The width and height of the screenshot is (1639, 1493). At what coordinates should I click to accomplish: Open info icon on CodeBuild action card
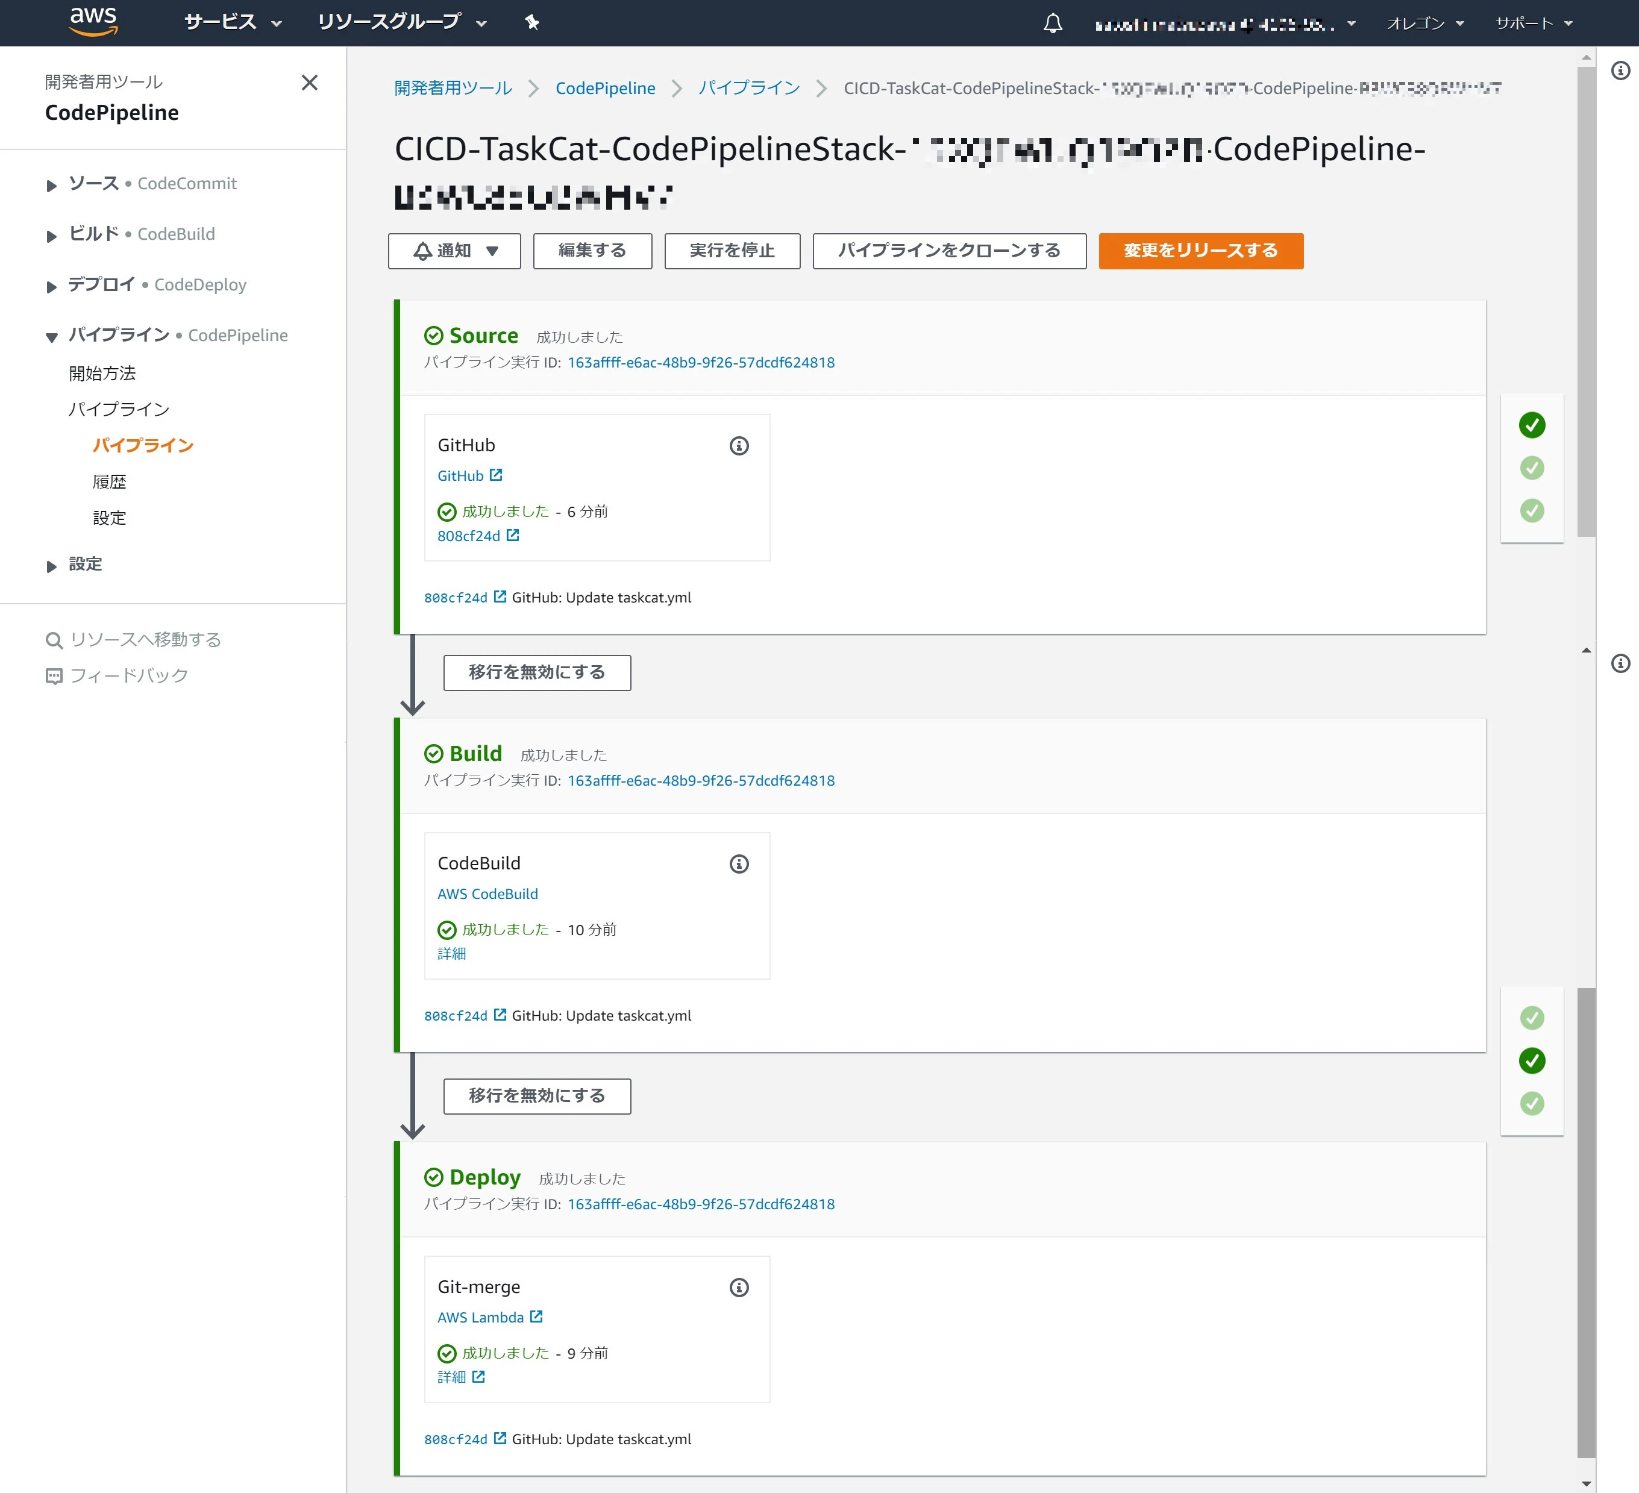tap(739, 864)
